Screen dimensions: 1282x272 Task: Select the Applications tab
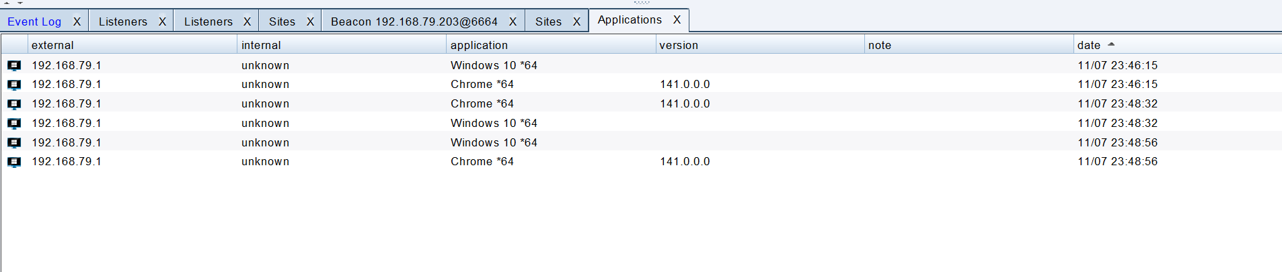(x=630, y=19)
